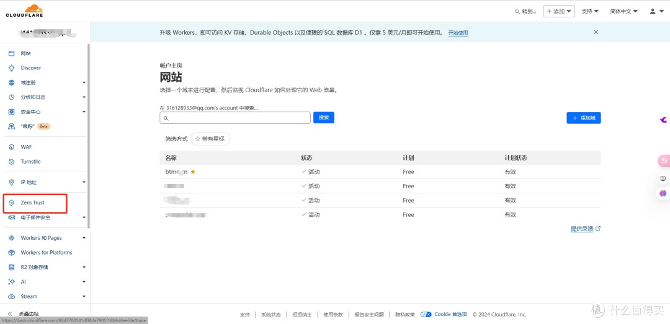The height and width of the screenshot is (324, 670).
Task: Click the 电子邮件安全 envelope icon
Action: [x=12, y=217]
